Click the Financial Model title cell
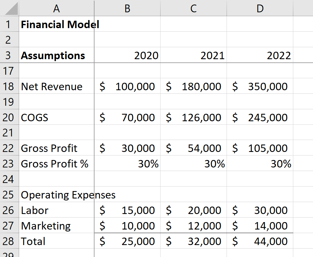Screen dimensions: 313x257 point(56,24)
